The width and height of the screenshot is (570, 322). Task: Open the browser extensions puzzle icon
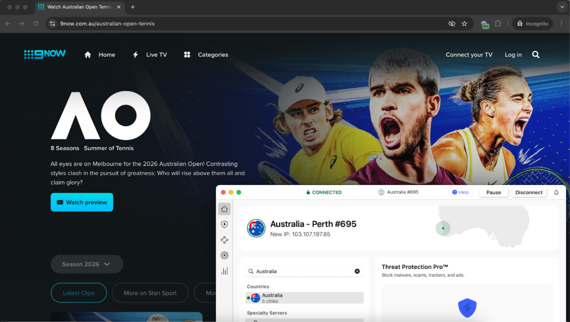[498, 23]
